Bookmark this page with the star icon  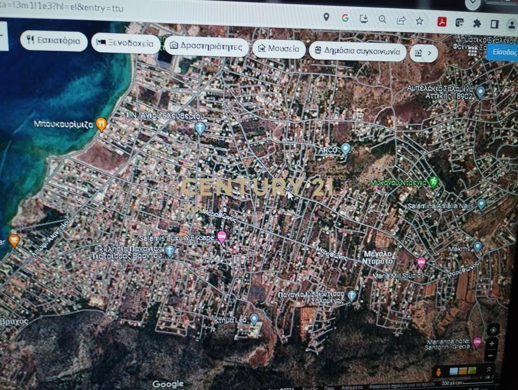point(419,21)
